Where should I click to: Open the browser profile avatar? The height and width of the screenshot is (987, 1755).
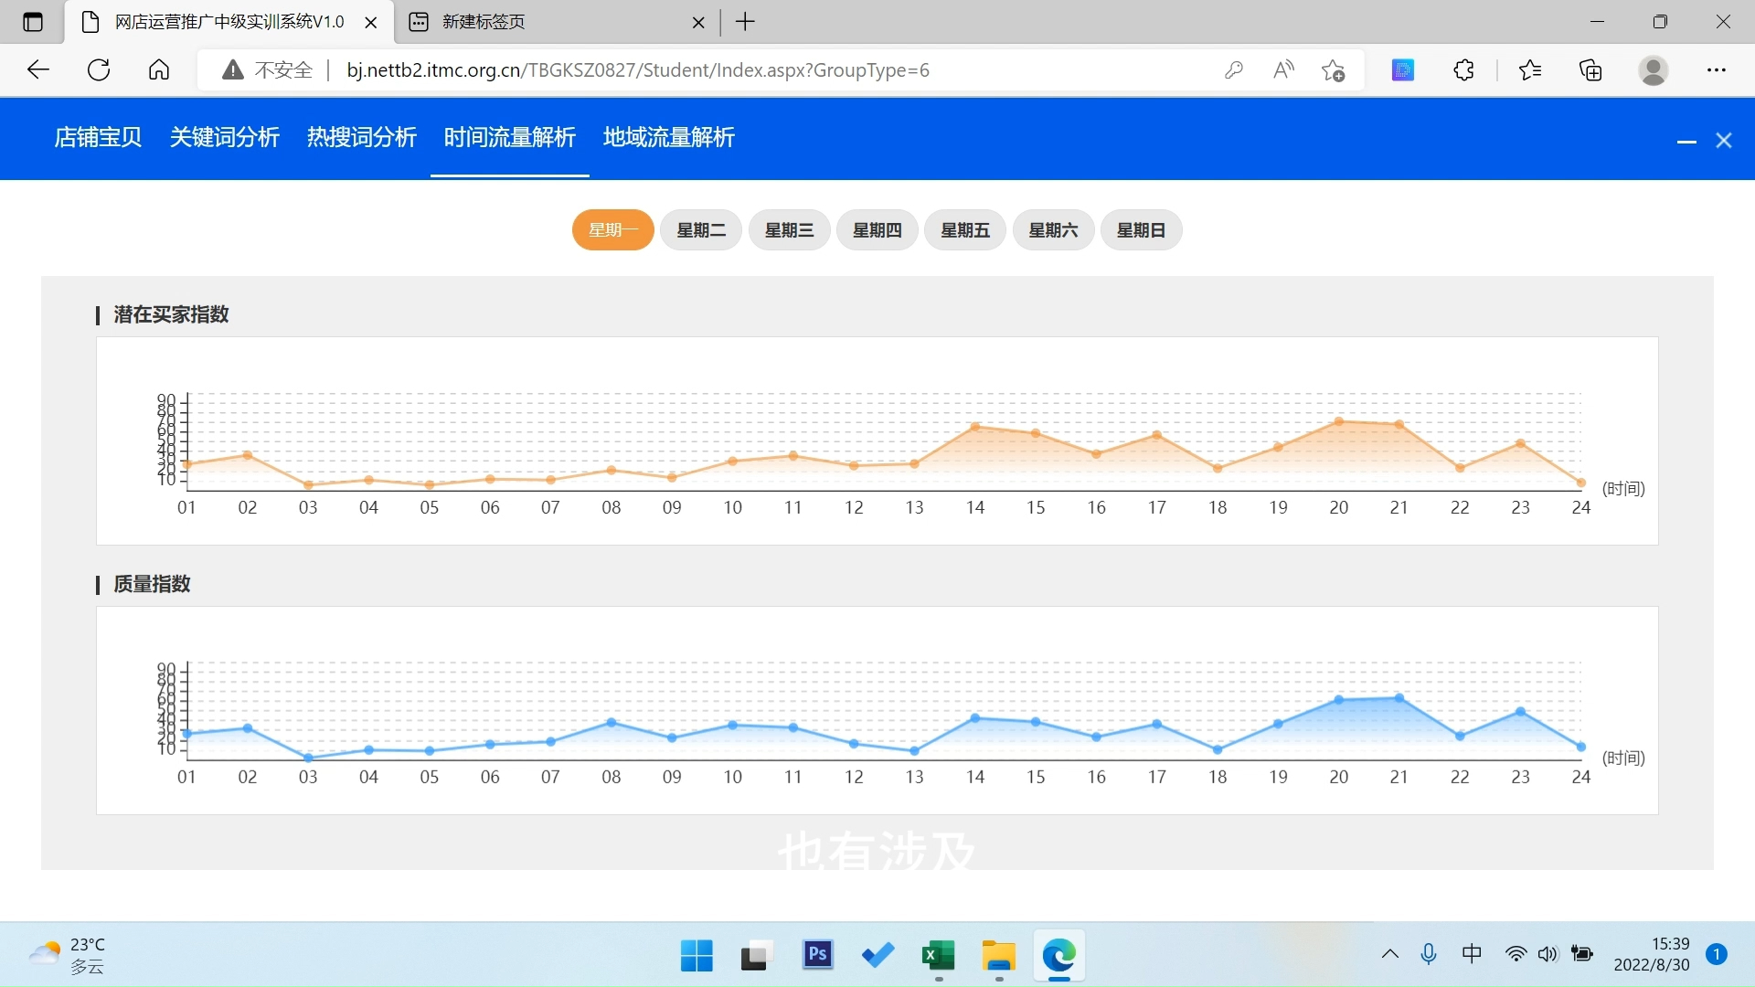pyautogui.click(x=1653, y=70)
